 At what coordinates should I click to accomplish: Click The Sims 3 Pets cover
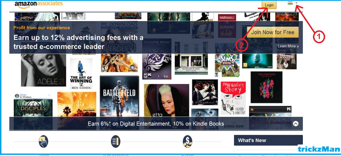pyautogui.click(x=227, y=65)
